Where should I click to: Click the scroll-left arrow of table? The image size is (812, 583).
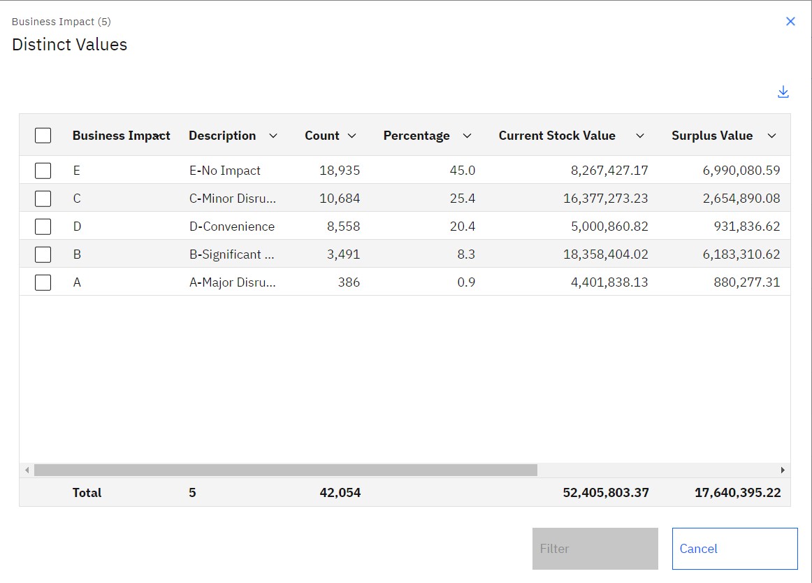click(27, 470)
